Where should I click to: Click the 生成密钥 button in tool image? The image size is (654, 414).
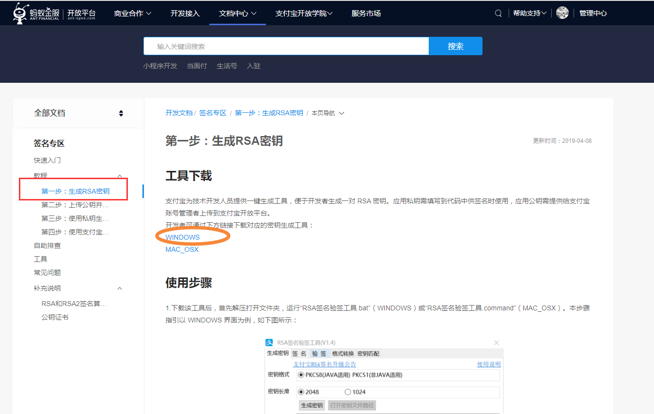pos(312,405)
